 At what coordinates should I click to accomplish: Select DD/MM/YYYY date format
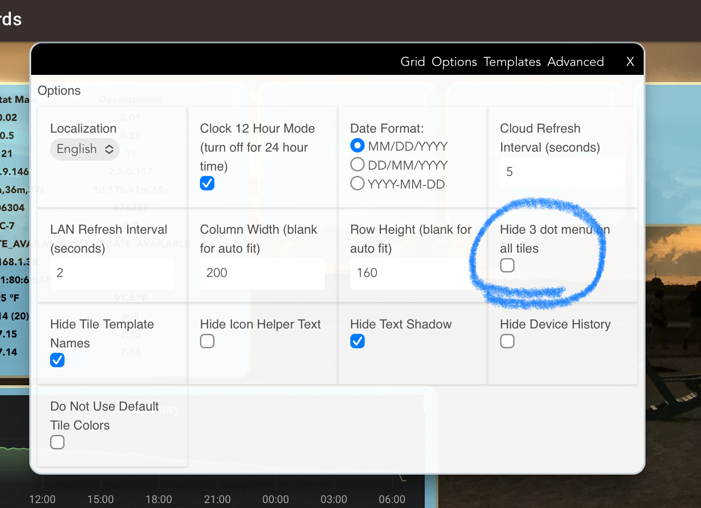tap(357, 165)
